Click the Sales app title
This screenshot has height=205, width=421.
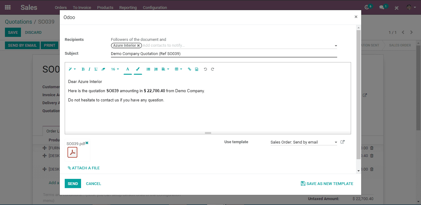(29, 7)
